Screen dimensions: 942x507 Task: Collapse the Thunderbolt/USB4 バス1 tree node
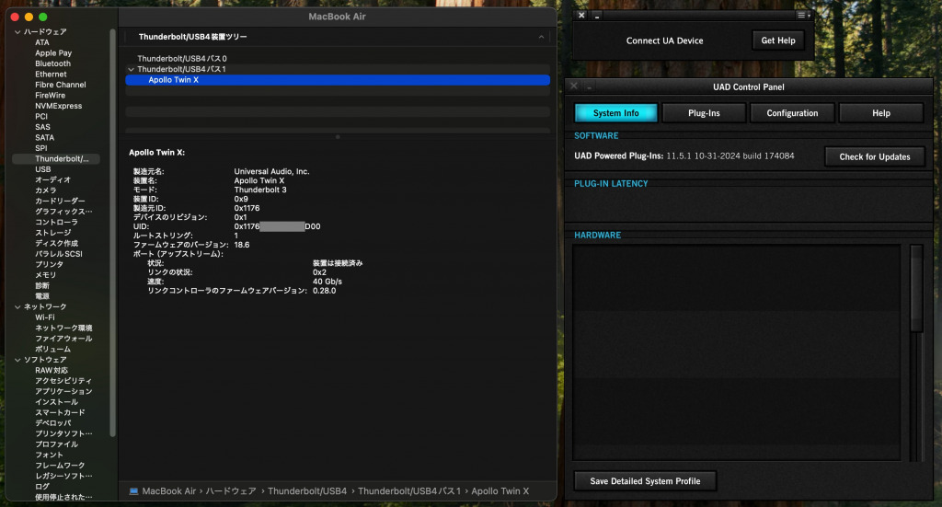[131, 69]
